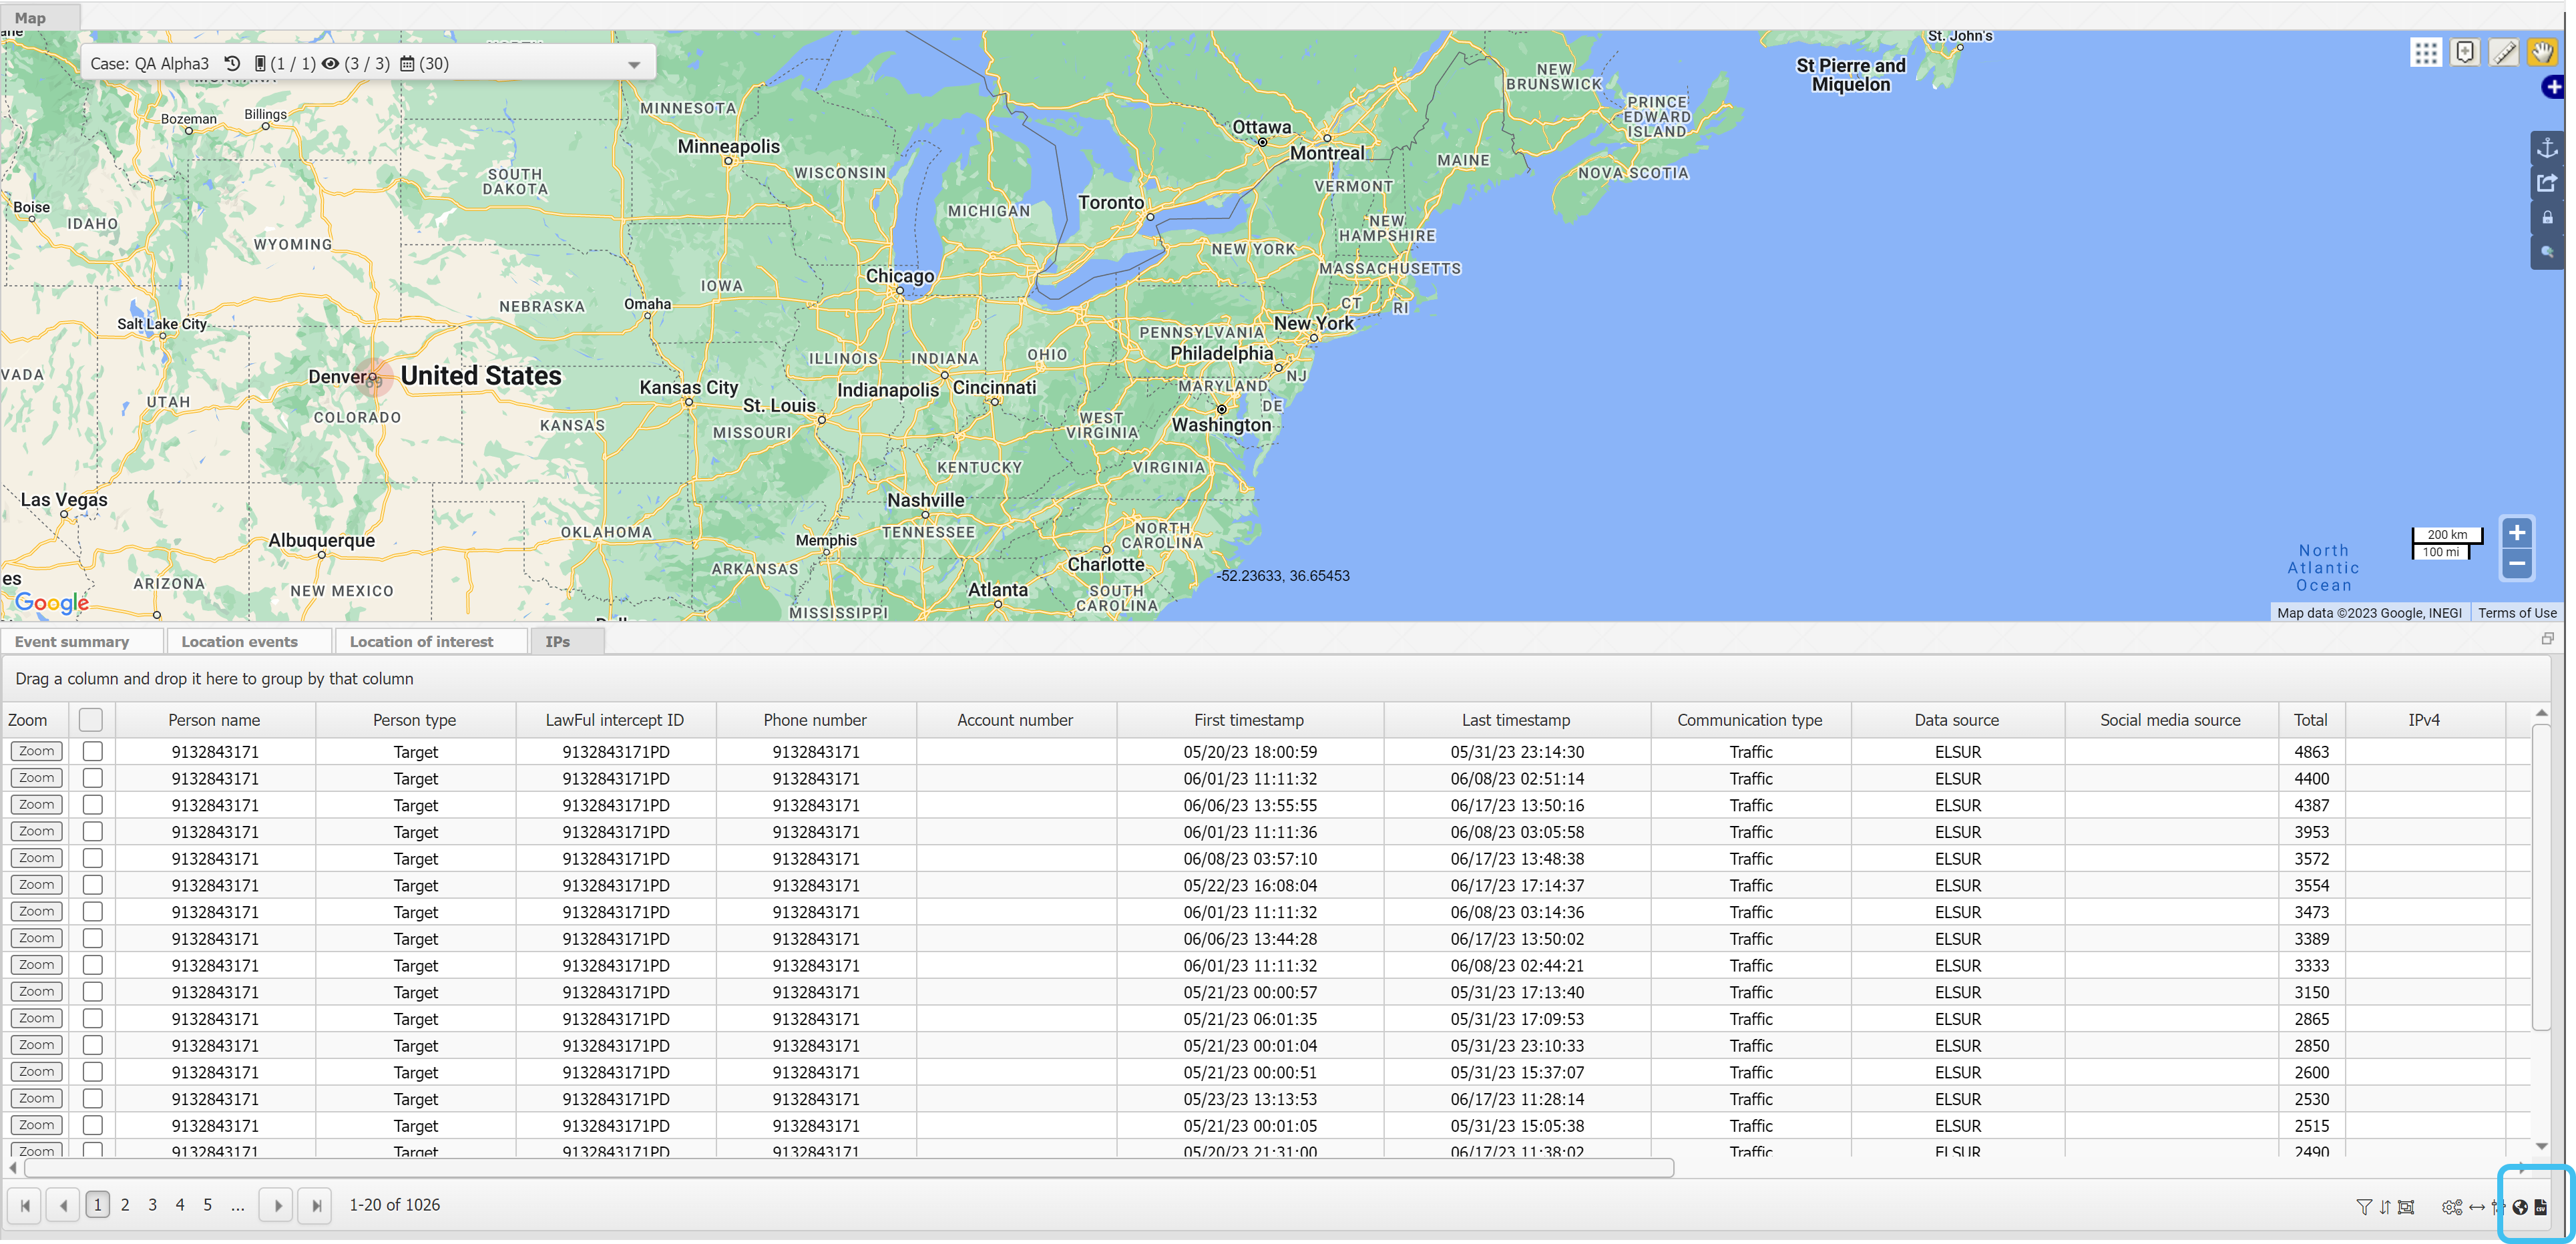The height and width of the screenshot is (1244, 2576).
Task: Go to next page arrow in pager
Action: click(278, 1205)
